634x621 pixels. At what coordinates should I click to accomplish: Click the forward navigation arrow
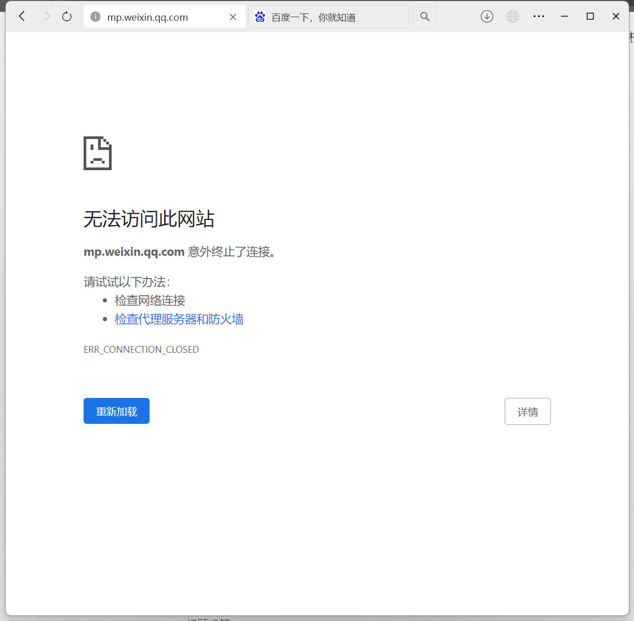(x=47, y=17)
